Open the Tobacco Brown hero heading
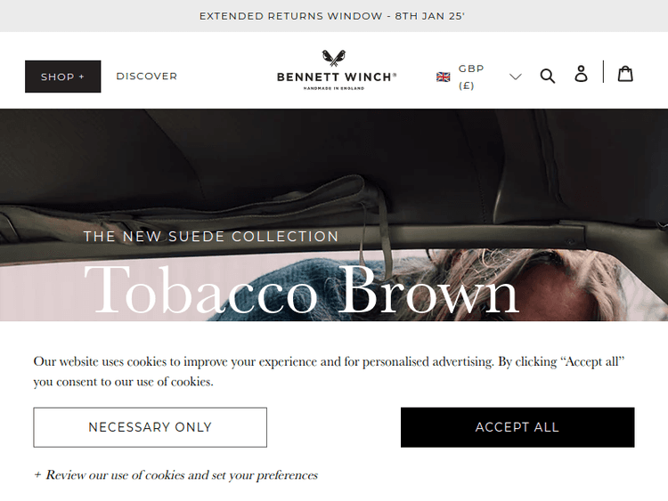 [301, 289]
